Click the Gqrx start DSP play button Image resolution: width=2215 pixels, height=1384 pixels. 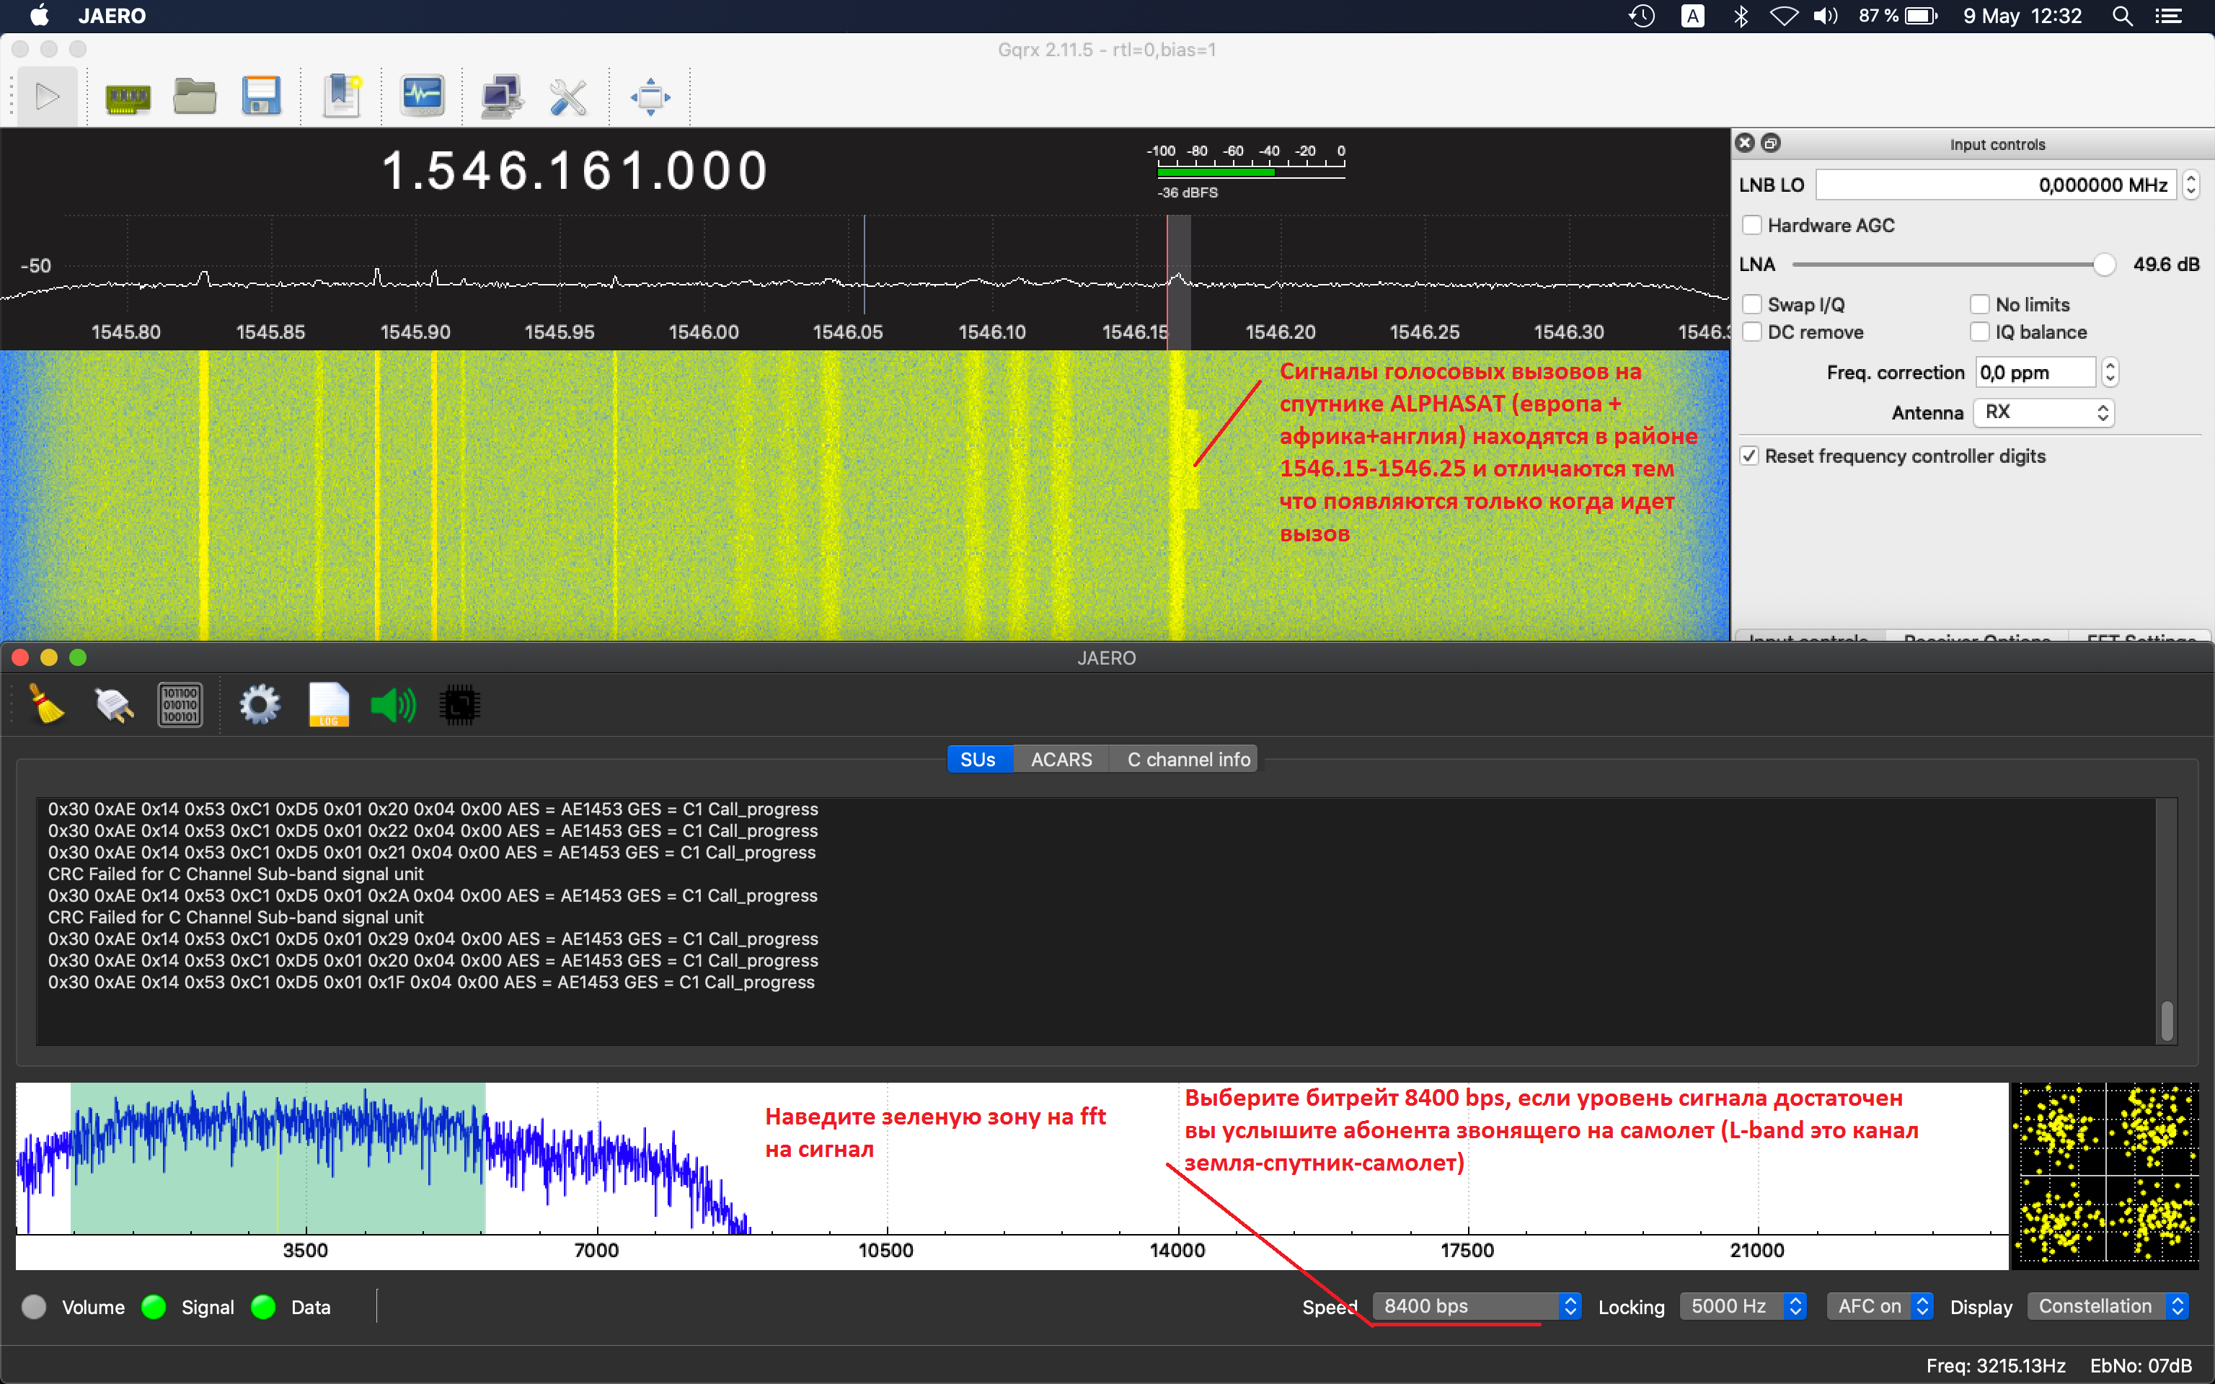(x=47, y=96)
